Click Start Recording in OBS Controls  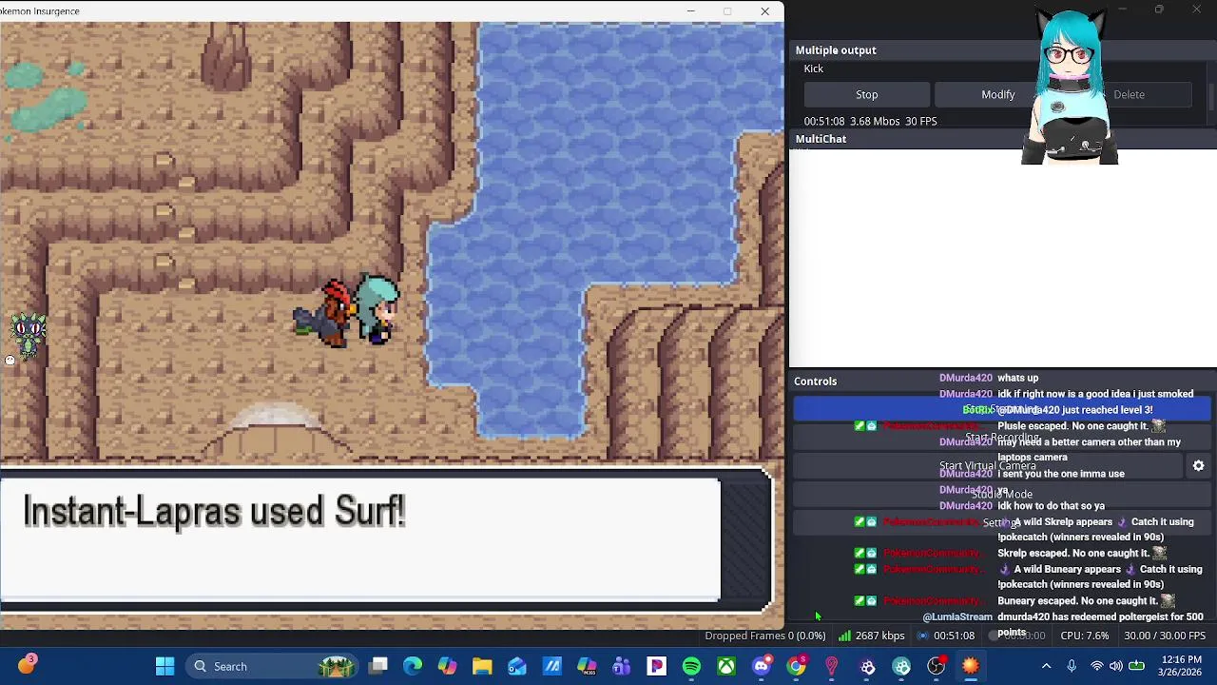(1001, 438)
